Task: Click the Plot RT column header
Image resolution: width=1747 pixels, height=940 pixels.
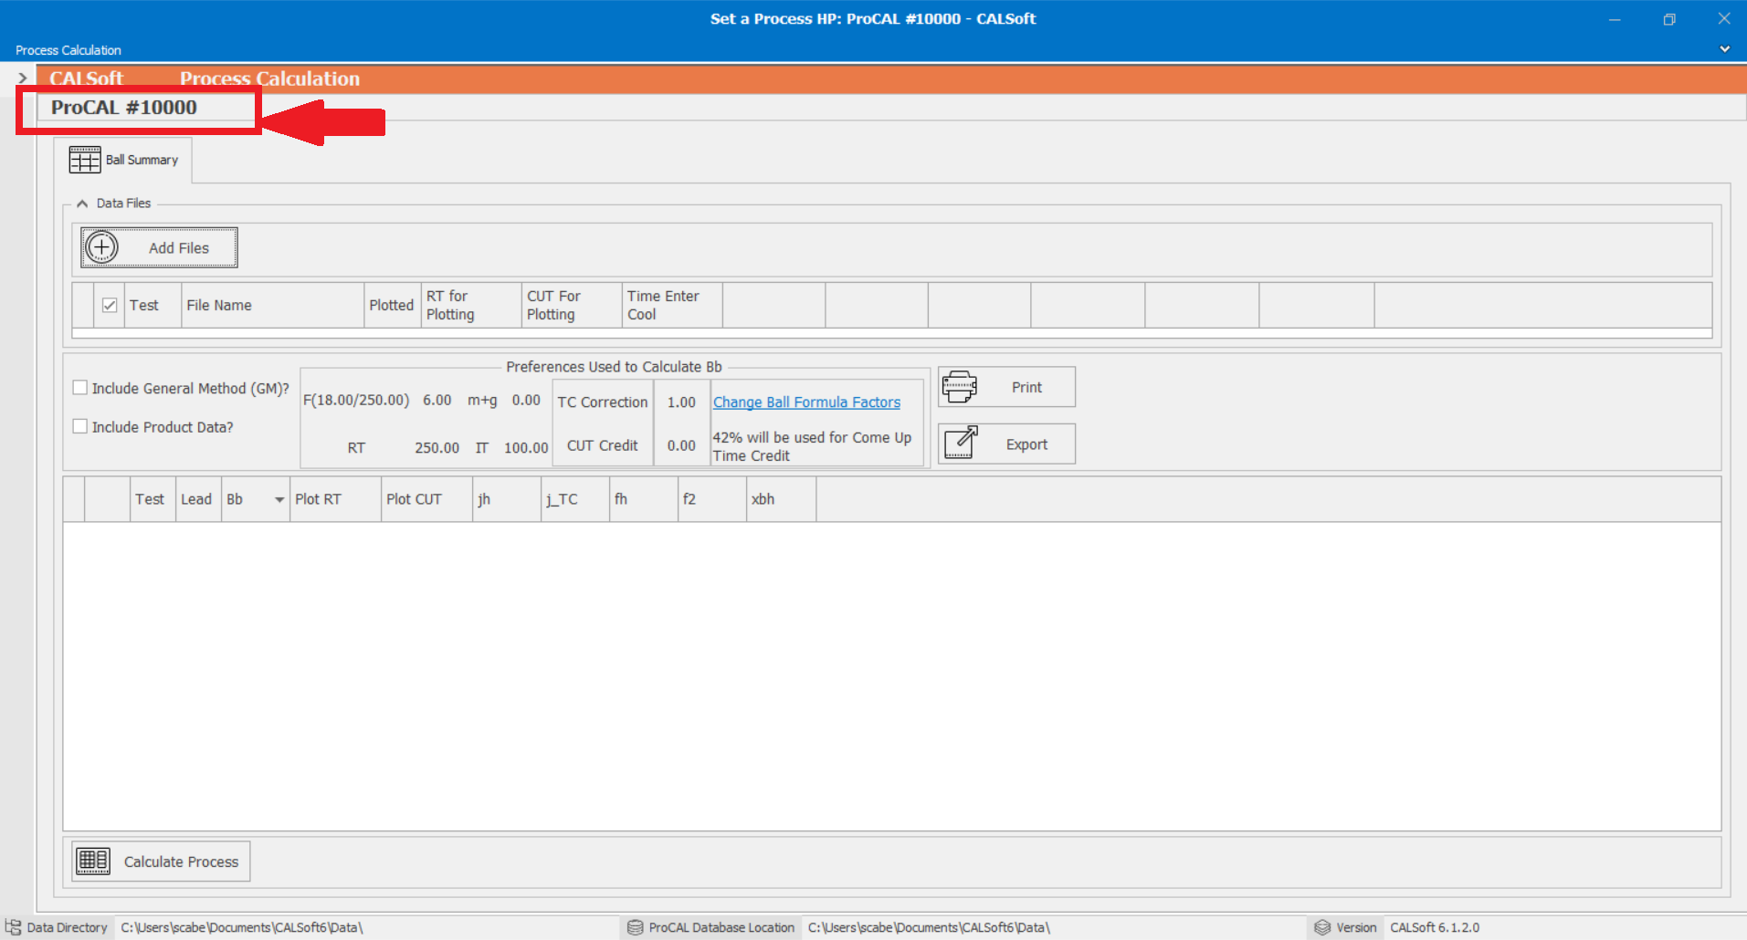Action: pos(335,499)
